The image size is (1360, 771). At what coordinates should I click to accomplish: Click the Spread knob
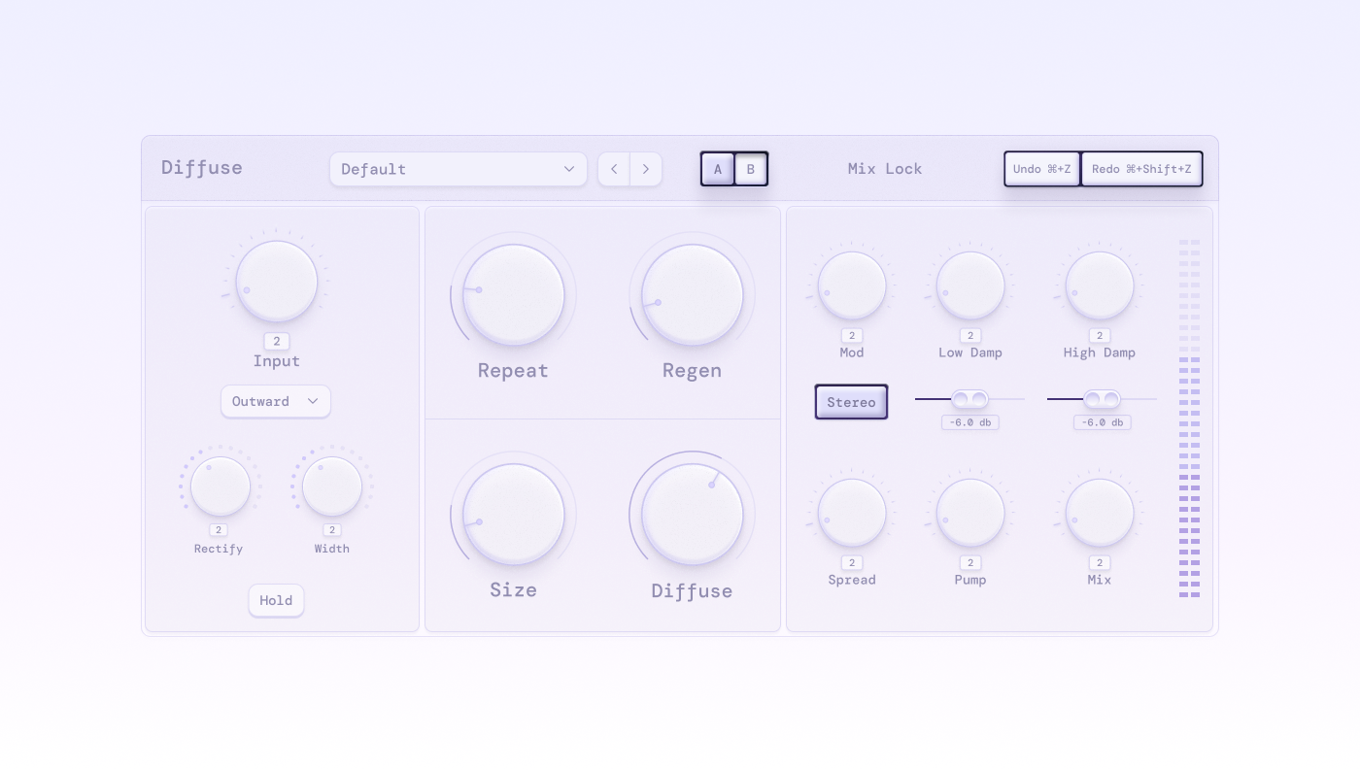pyautogui.click(x=852, y=514)
